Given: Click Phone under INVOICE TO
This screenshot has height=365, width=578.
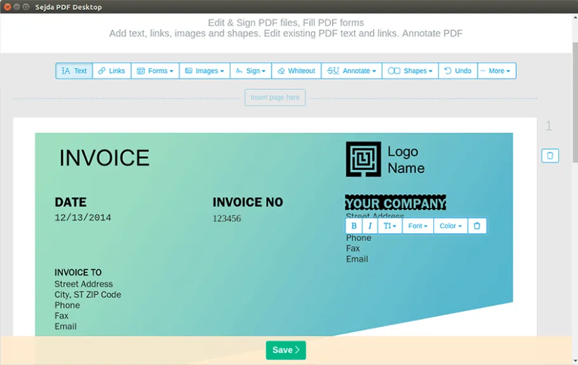Looking at the screenshot, I should point(67,305).
